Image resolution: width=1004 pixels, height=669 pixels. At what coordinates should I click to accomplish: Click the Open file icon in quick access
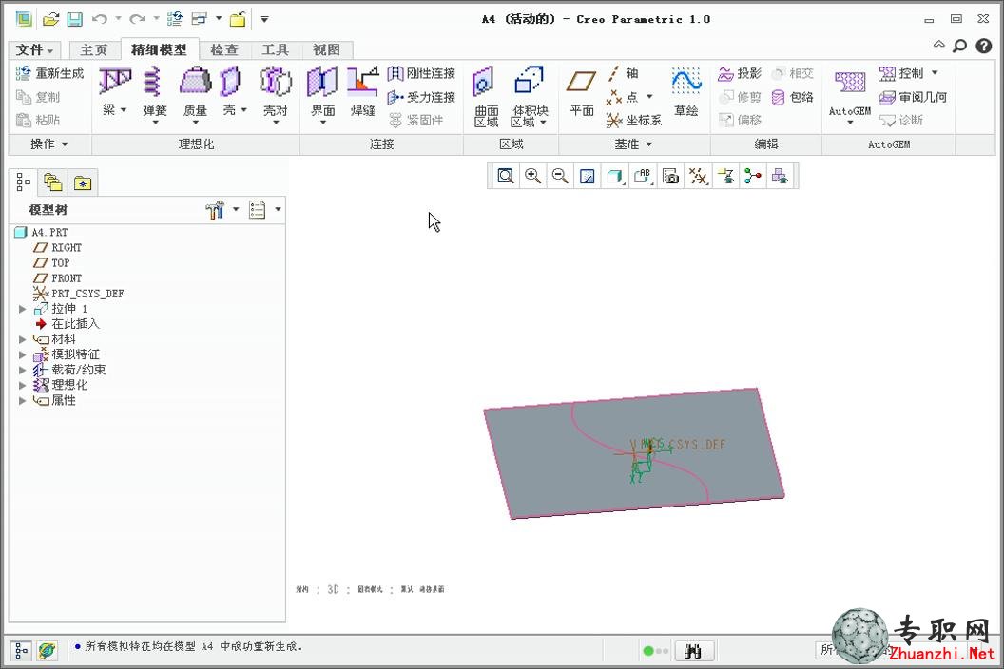point(50,19)
